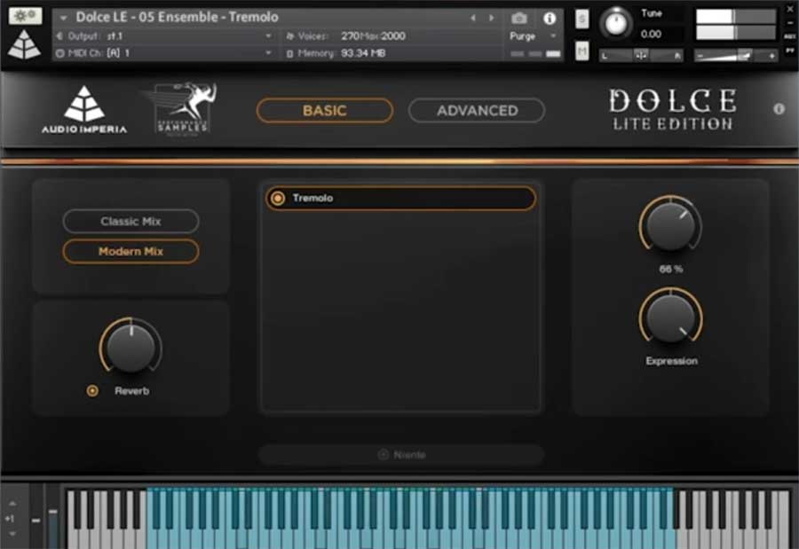Click the mod wheel beside keyboard

click(x=53, y=517)
